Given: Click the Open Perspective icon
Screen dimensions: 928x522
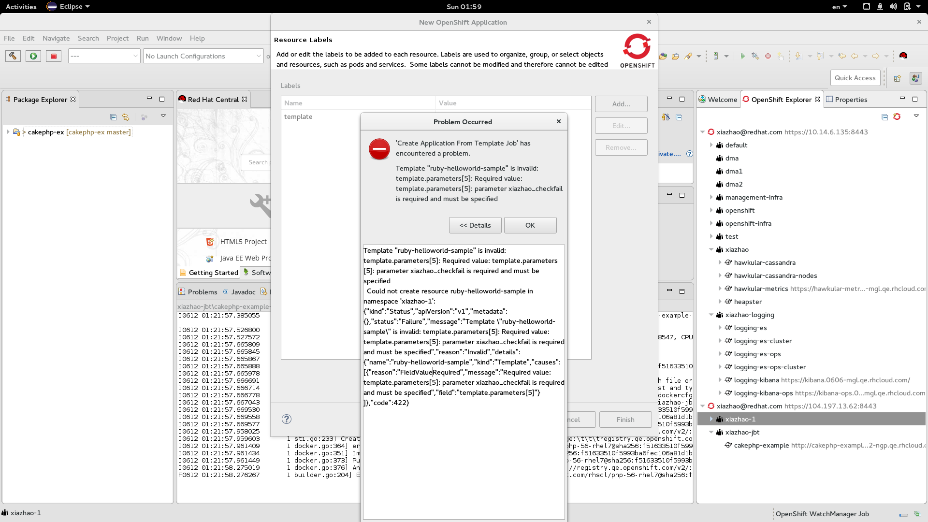Looking at the screenshot, I should (898, 78).
